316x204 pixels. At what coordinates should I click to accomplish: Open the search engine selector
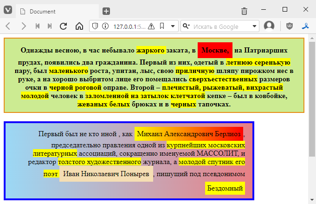pyautogui.click(x=187, y=26)
